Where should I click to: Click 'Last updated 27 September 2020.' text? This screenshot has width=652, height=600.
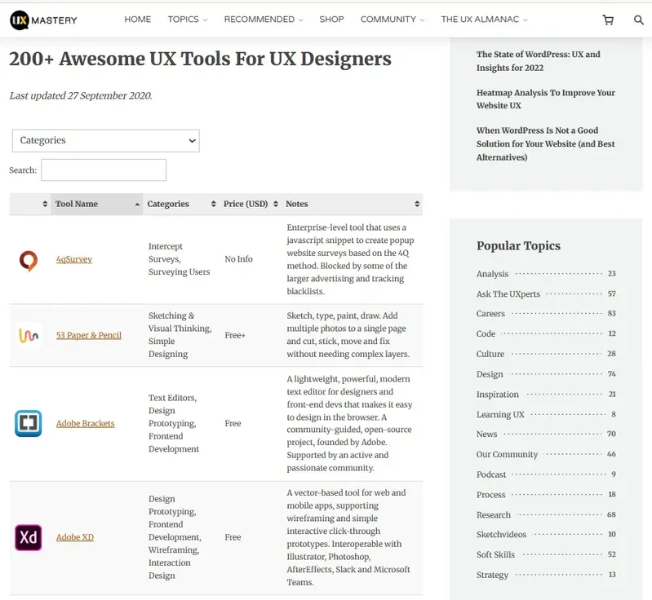point(81,95)
